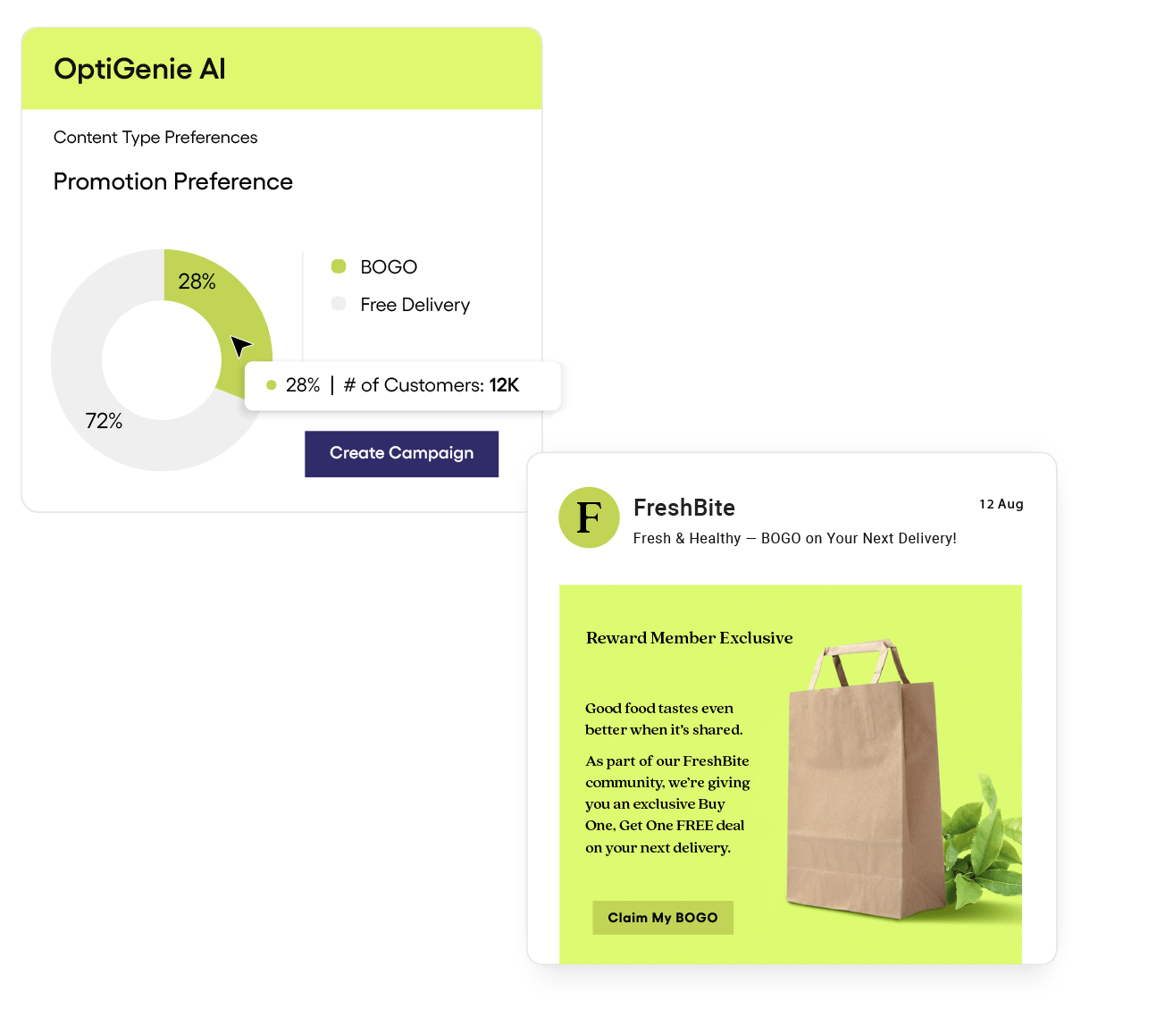Click the Promotion Preference heading
This screenshot has height=1017, width=1165.
(x=173, y=181)
